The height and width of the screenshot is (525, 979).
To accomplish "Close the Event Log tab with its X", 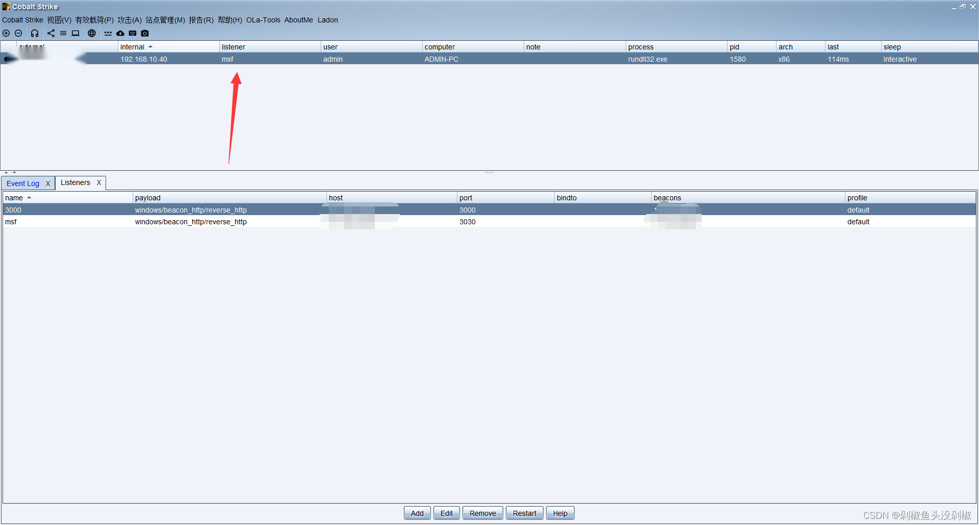I will point(48,183).
